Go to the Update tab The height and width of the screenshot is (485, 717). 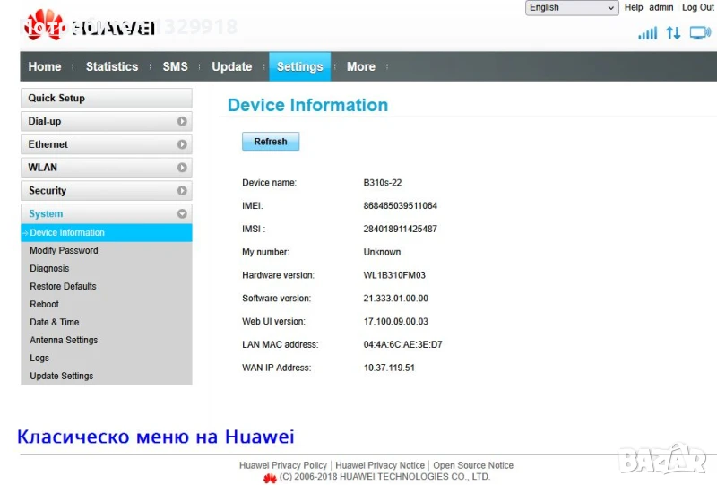(x=231, y=66)
